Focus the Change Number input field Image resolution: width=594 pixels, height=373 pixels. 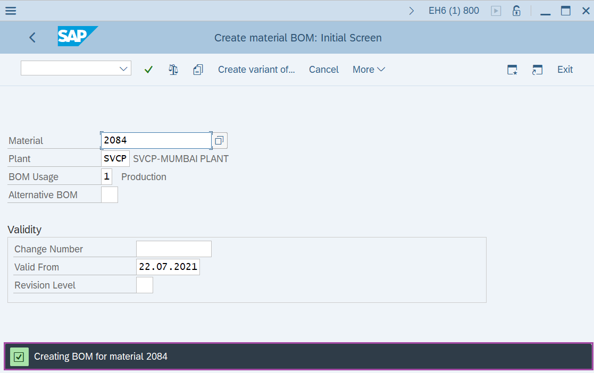click(x=174, y=249)
